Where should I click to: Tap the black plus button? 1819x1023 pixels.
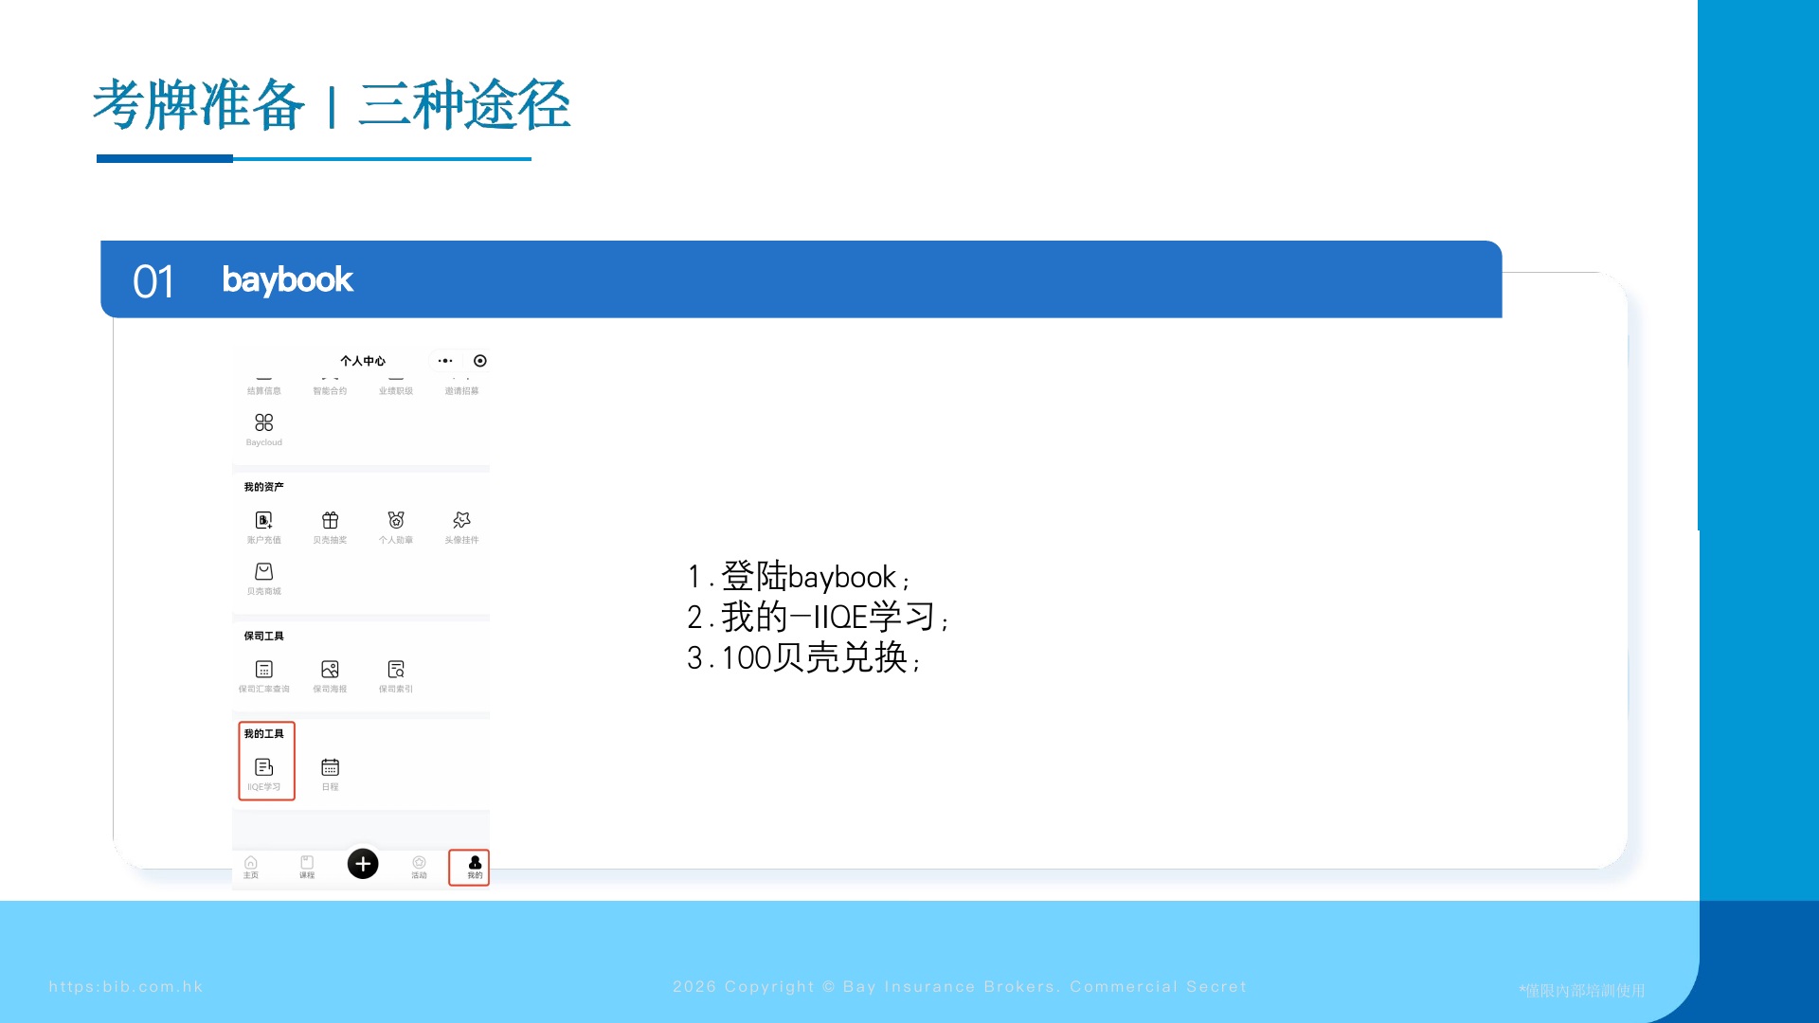click(x=363, y=864)
